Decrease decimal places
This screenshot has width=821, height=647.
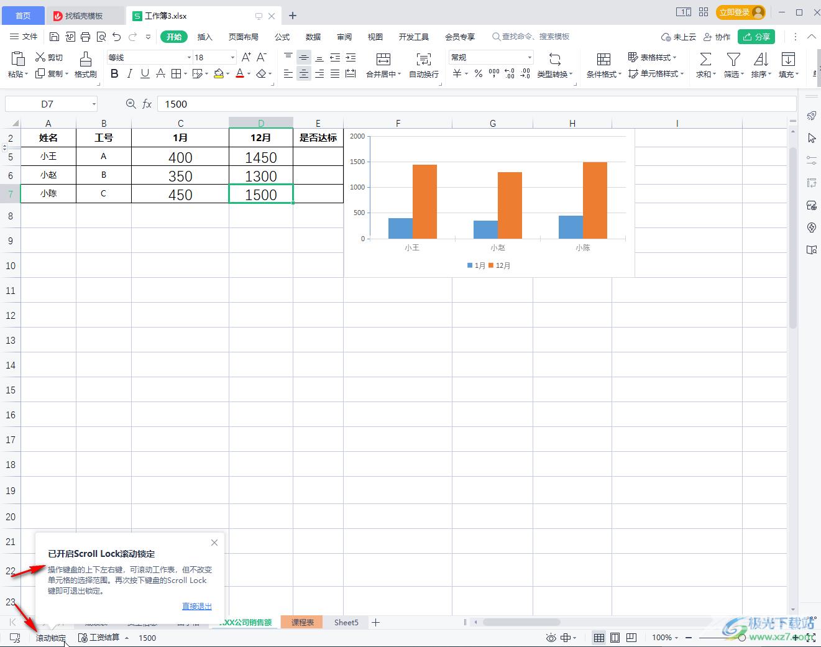click(x=525, y=74)
